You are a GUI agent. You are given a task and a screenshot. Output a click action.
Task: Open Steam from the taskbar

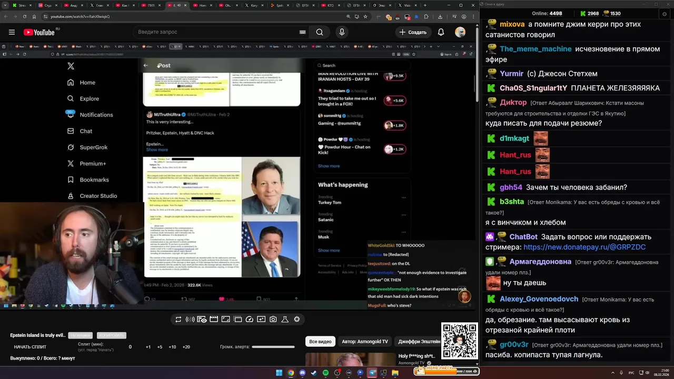coord(314,373)
